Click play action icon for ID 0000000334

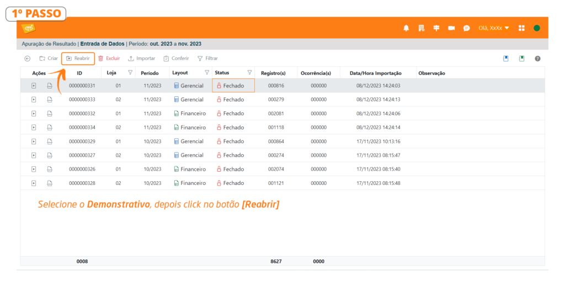(x=34, y=128)
